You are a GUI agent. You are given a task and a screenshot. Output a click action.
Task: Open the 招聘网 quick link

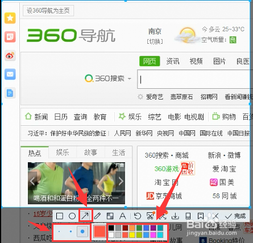pyautogui.click(x=209, y=97)
